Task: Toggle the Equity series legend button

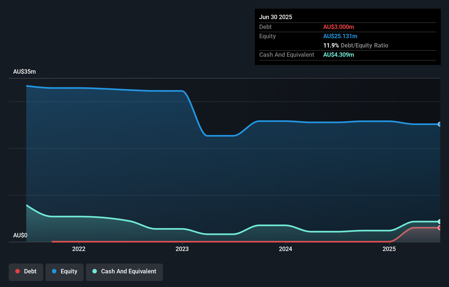Action: pos(65,272)
